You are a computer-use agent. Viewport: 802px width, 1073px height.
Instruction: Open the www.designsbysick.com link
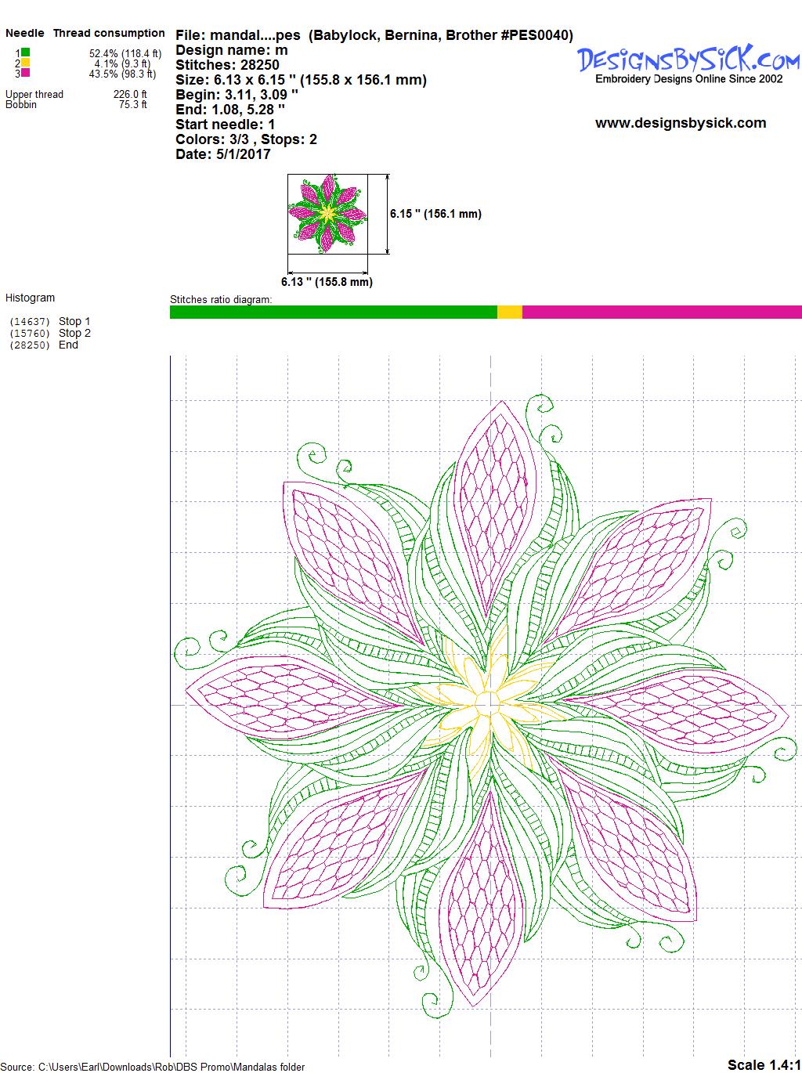click(680, 123)
